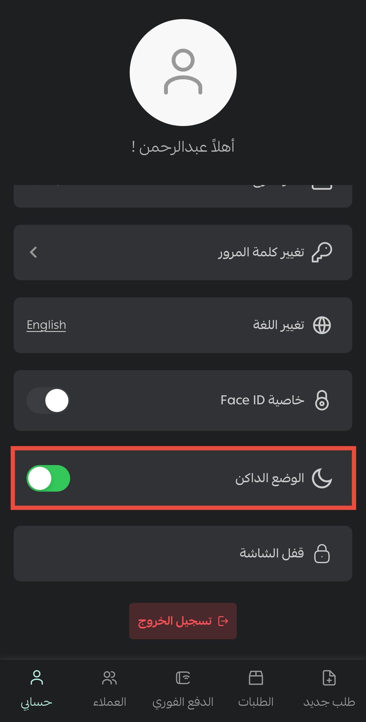Viewport: 366px width, 722px height.
Task: Open the partially hidden top settings card
Action: (183, 196)
